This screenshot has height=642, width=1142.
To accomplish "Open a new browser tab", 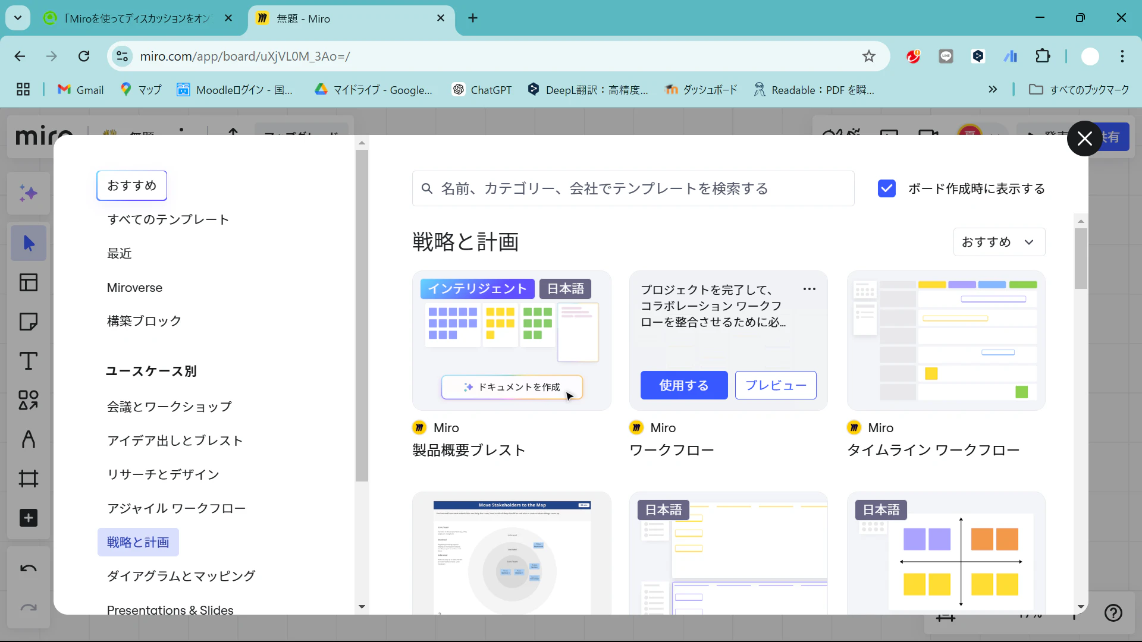I will click(x=473, y=18).
